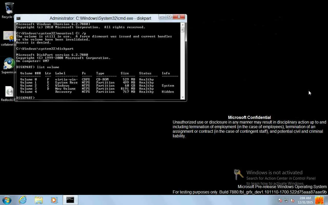Click the 'Volume 1' row label
The height and width of the screenshot is (205, 328).
(x=28, y=83)
